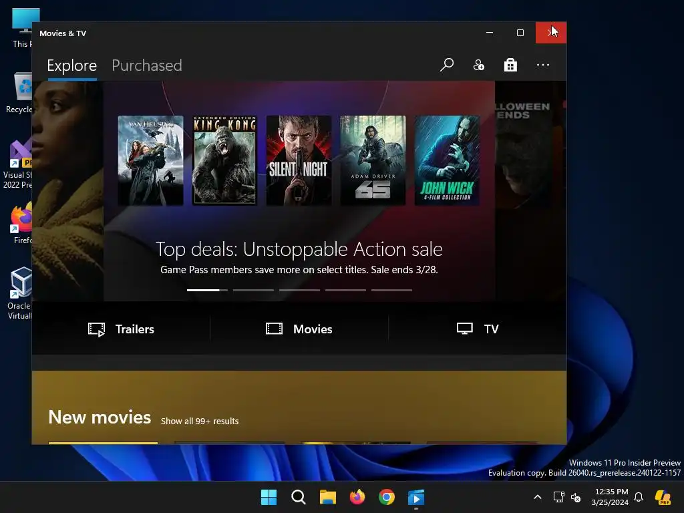Viewport: 684px width, 513px height.
Task: Show hidden system tray icons
Action: point(538,497)
